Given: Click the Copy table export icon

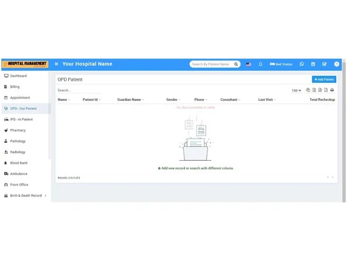Looking at the screenshot, I should point(308,90).
